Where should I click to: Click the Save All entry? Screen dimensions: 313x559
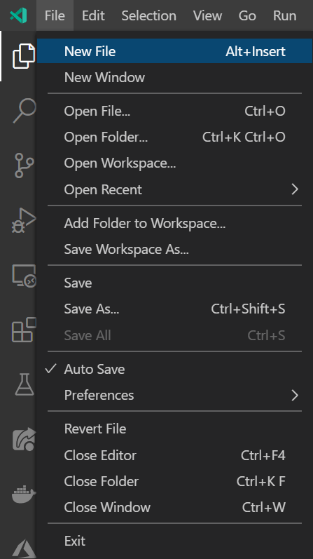coord(174,335)
